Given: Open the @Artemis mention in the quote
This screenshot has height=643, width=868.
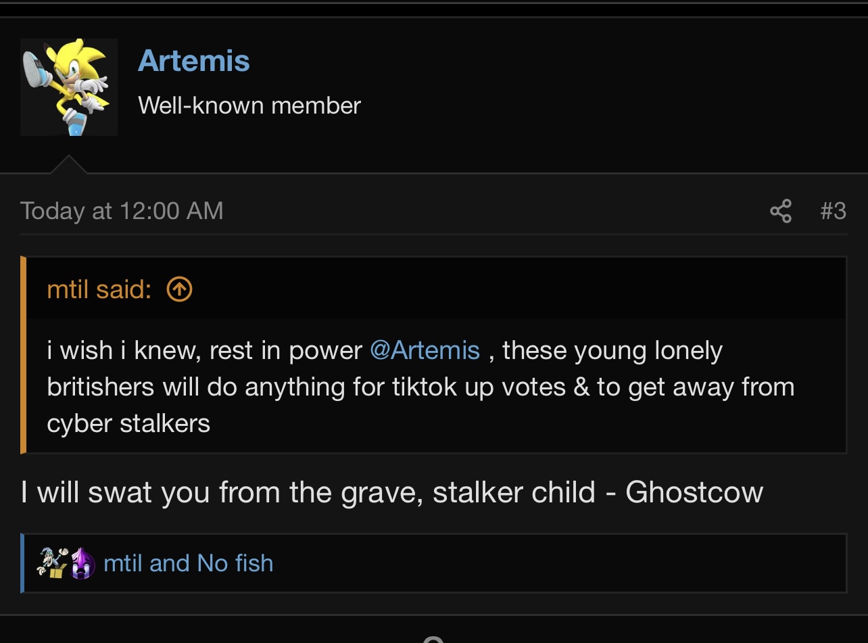Looking at the screenshot, I should click(425, 350).
